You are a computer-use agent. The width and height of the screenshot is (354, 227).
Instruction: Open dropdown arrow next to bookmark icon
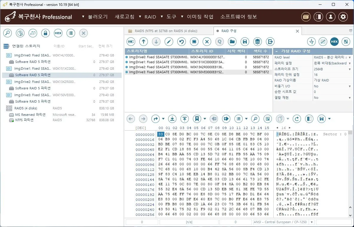pyautogui.click(x=205, y=119)
